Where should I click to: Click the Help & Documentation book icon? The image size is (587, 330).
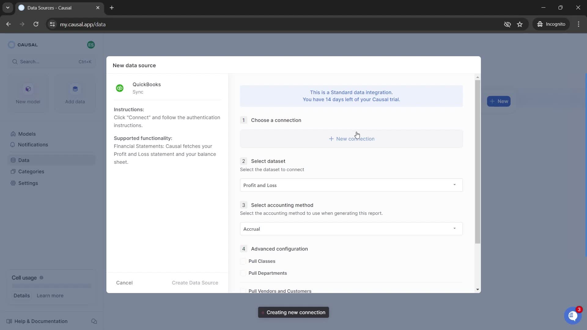click(9, 321)
